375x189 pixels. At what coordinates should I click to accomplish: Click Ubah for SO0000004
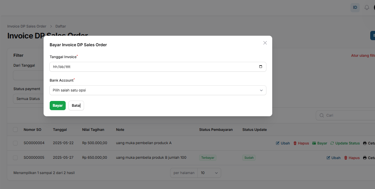[x=283, y=143]
